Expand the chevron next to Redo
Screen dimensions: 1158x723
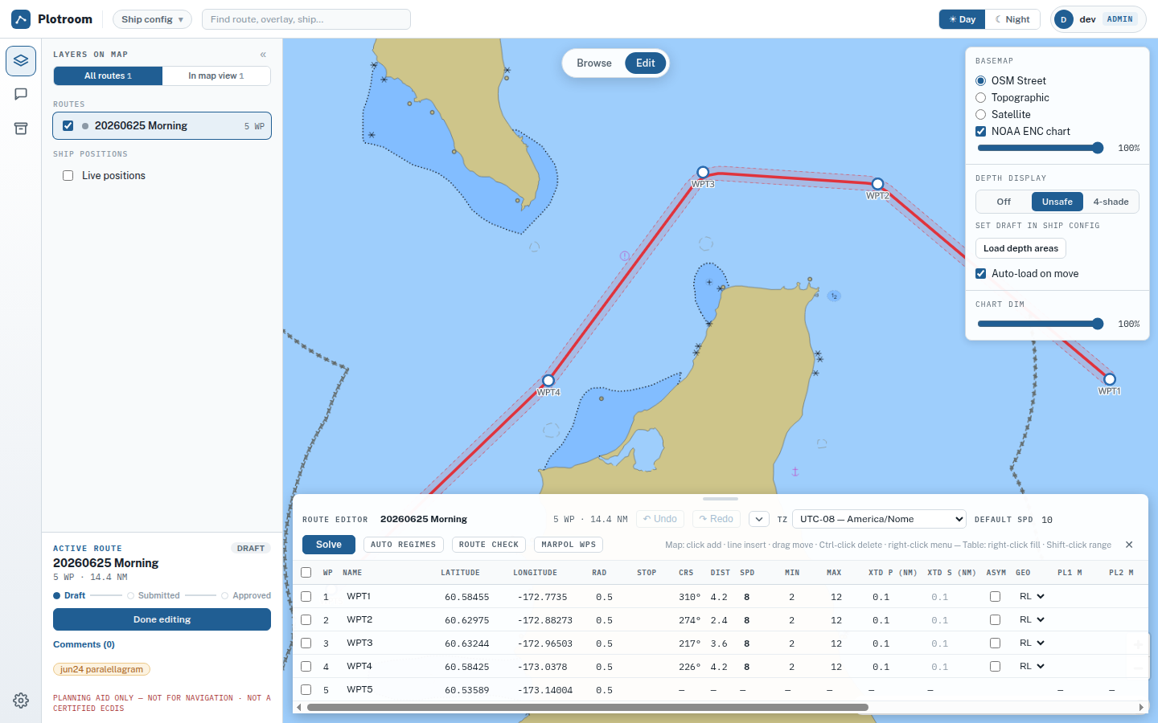pos(759,519)
